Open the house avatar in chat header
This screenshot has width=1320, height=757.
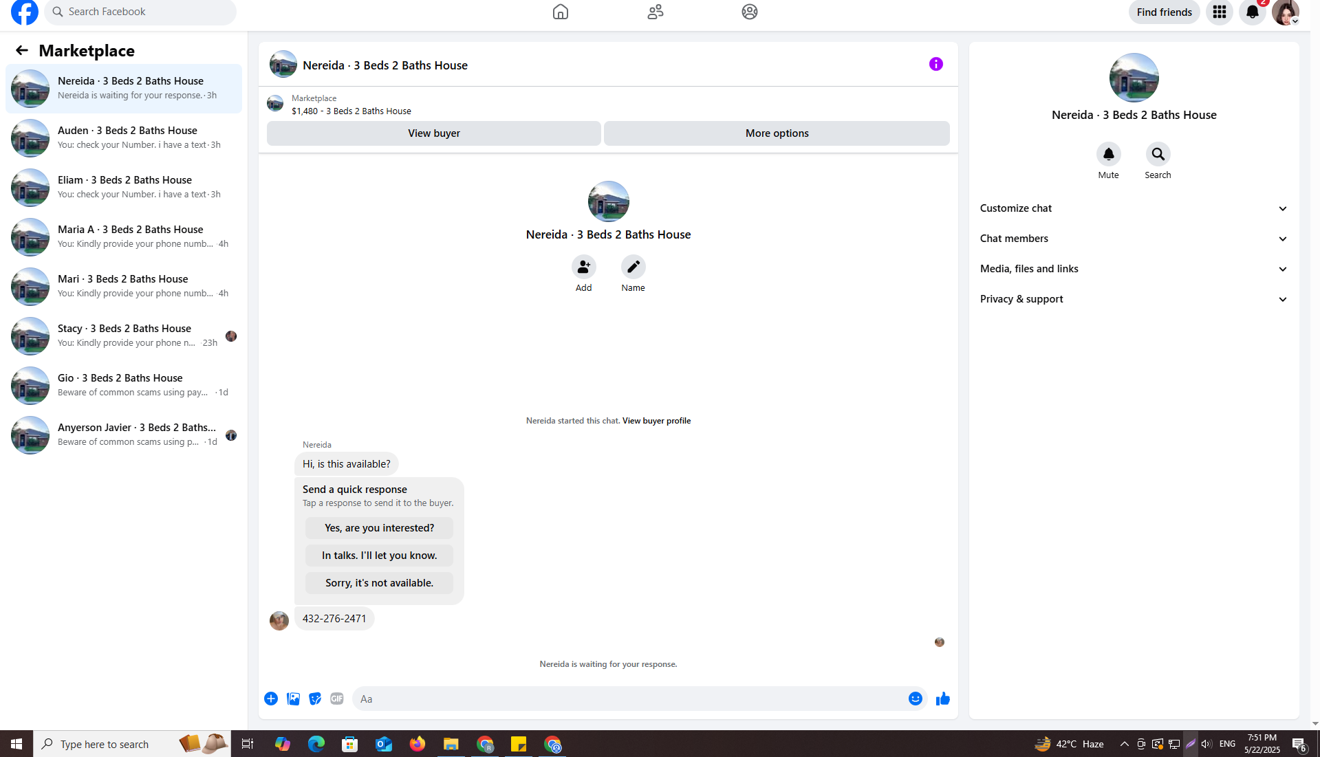point(283,64)
